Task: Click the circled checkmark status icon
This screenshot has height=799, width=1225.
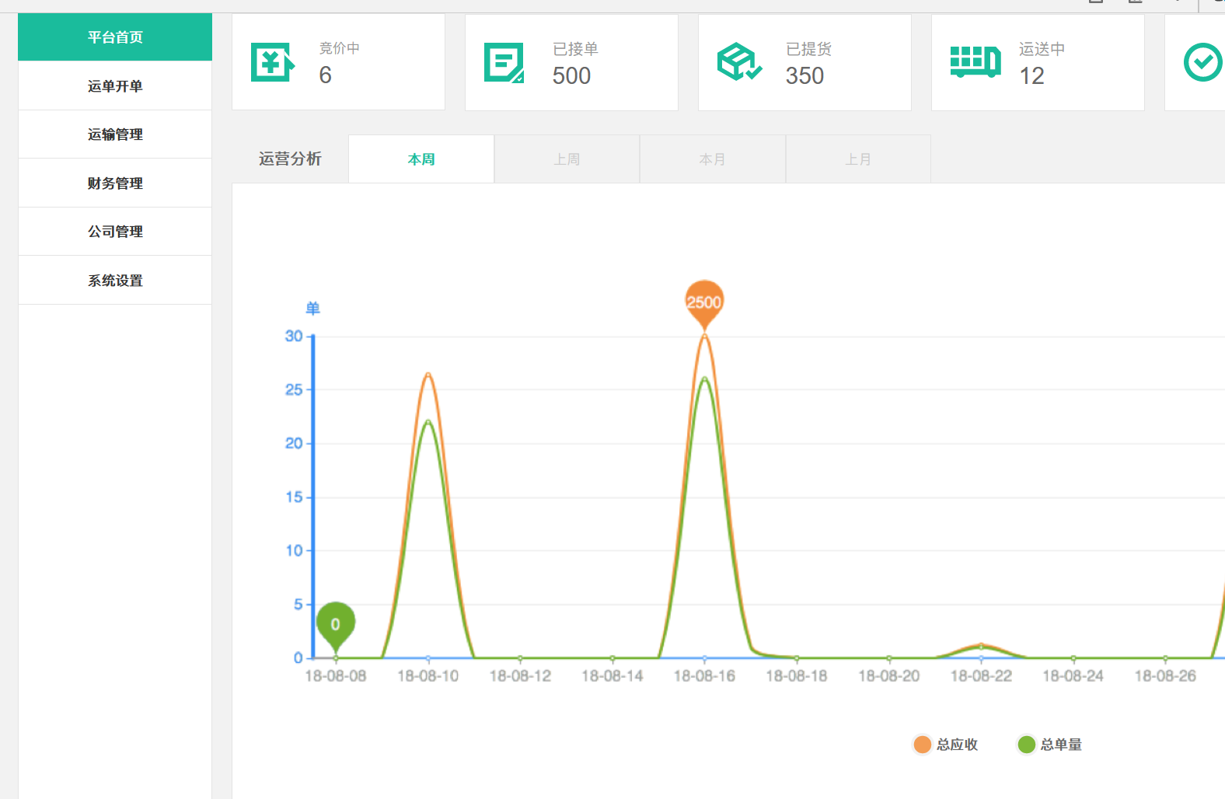Action: pyautogui.click(x=1203, y=62)
